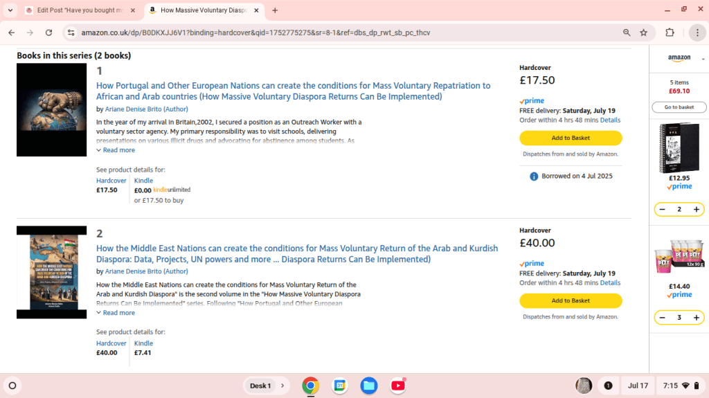Open the tab search dropdown arrow
The height and width of the screenshot is (398, 709).
click(10, 10)
